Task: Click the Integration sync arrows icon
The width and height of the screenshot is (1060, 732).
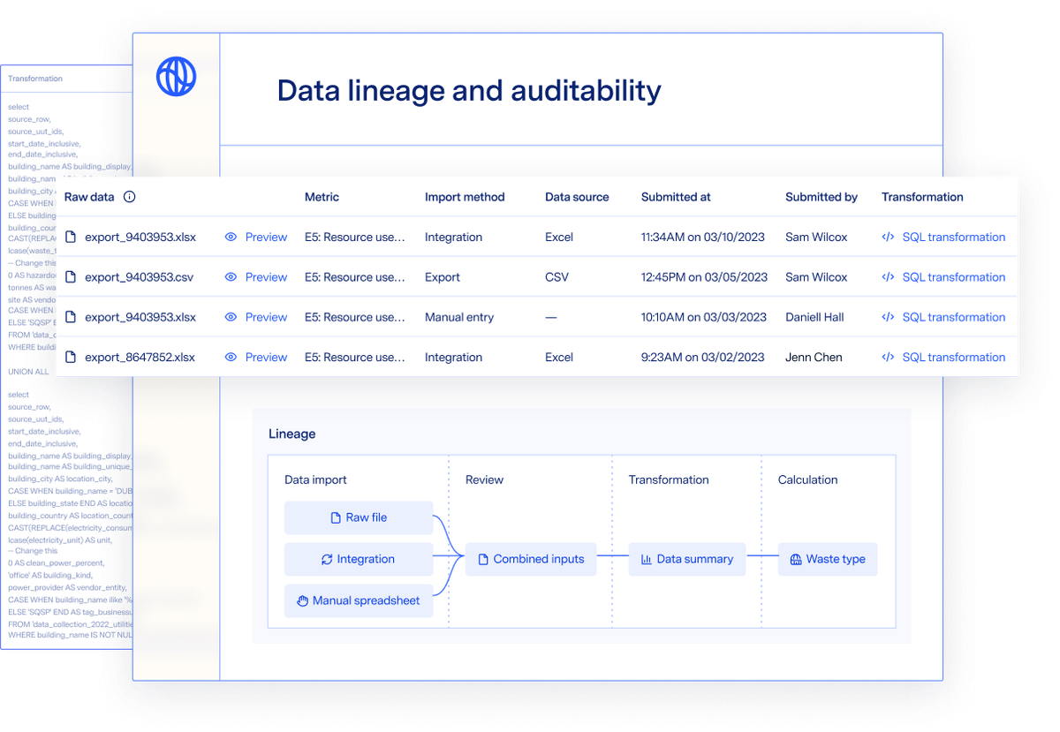Action: point(325,559)
